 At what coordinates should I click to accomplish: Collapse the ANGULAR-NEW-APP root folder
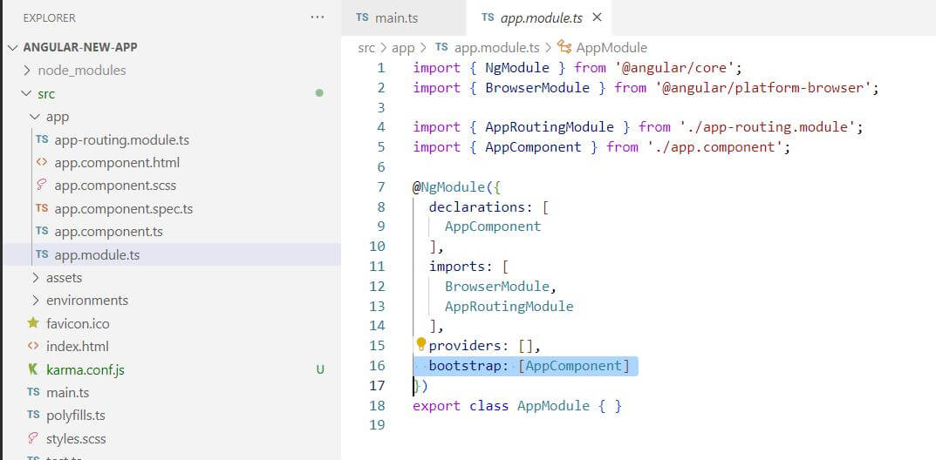(12, 47)
